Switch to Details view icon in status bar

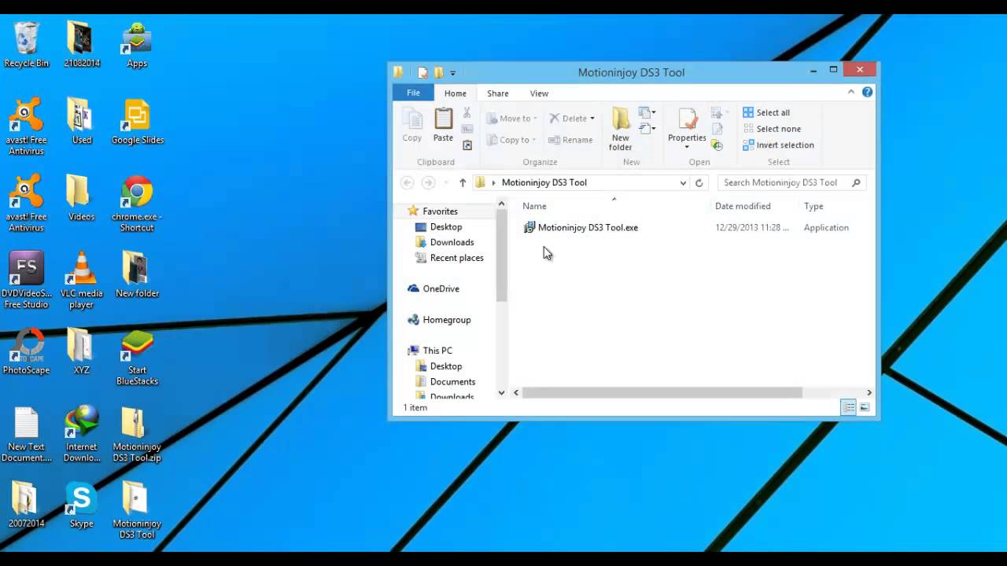[x=848, y=407]
